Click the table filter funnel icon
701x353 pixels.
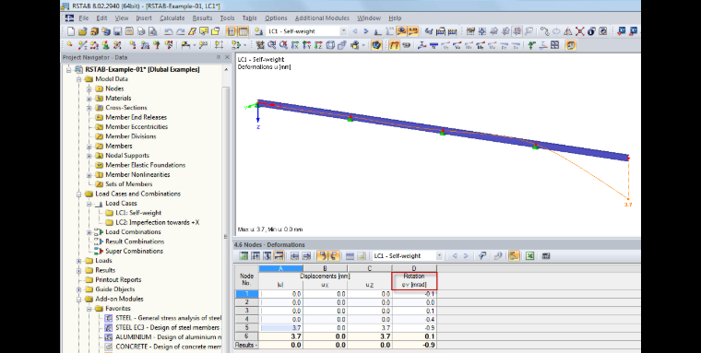[482, 256]
